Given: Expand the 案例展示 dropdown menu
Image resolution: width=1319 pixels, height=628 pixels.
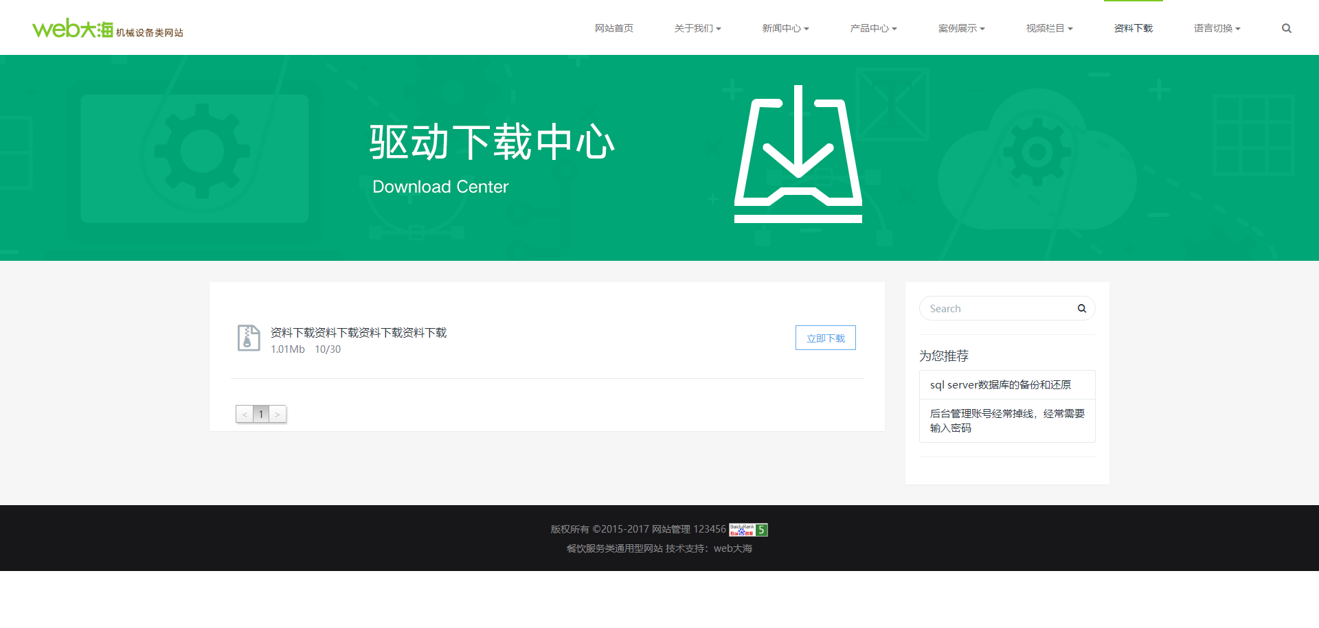Looking at the screenshot, I should pos(961,28).
